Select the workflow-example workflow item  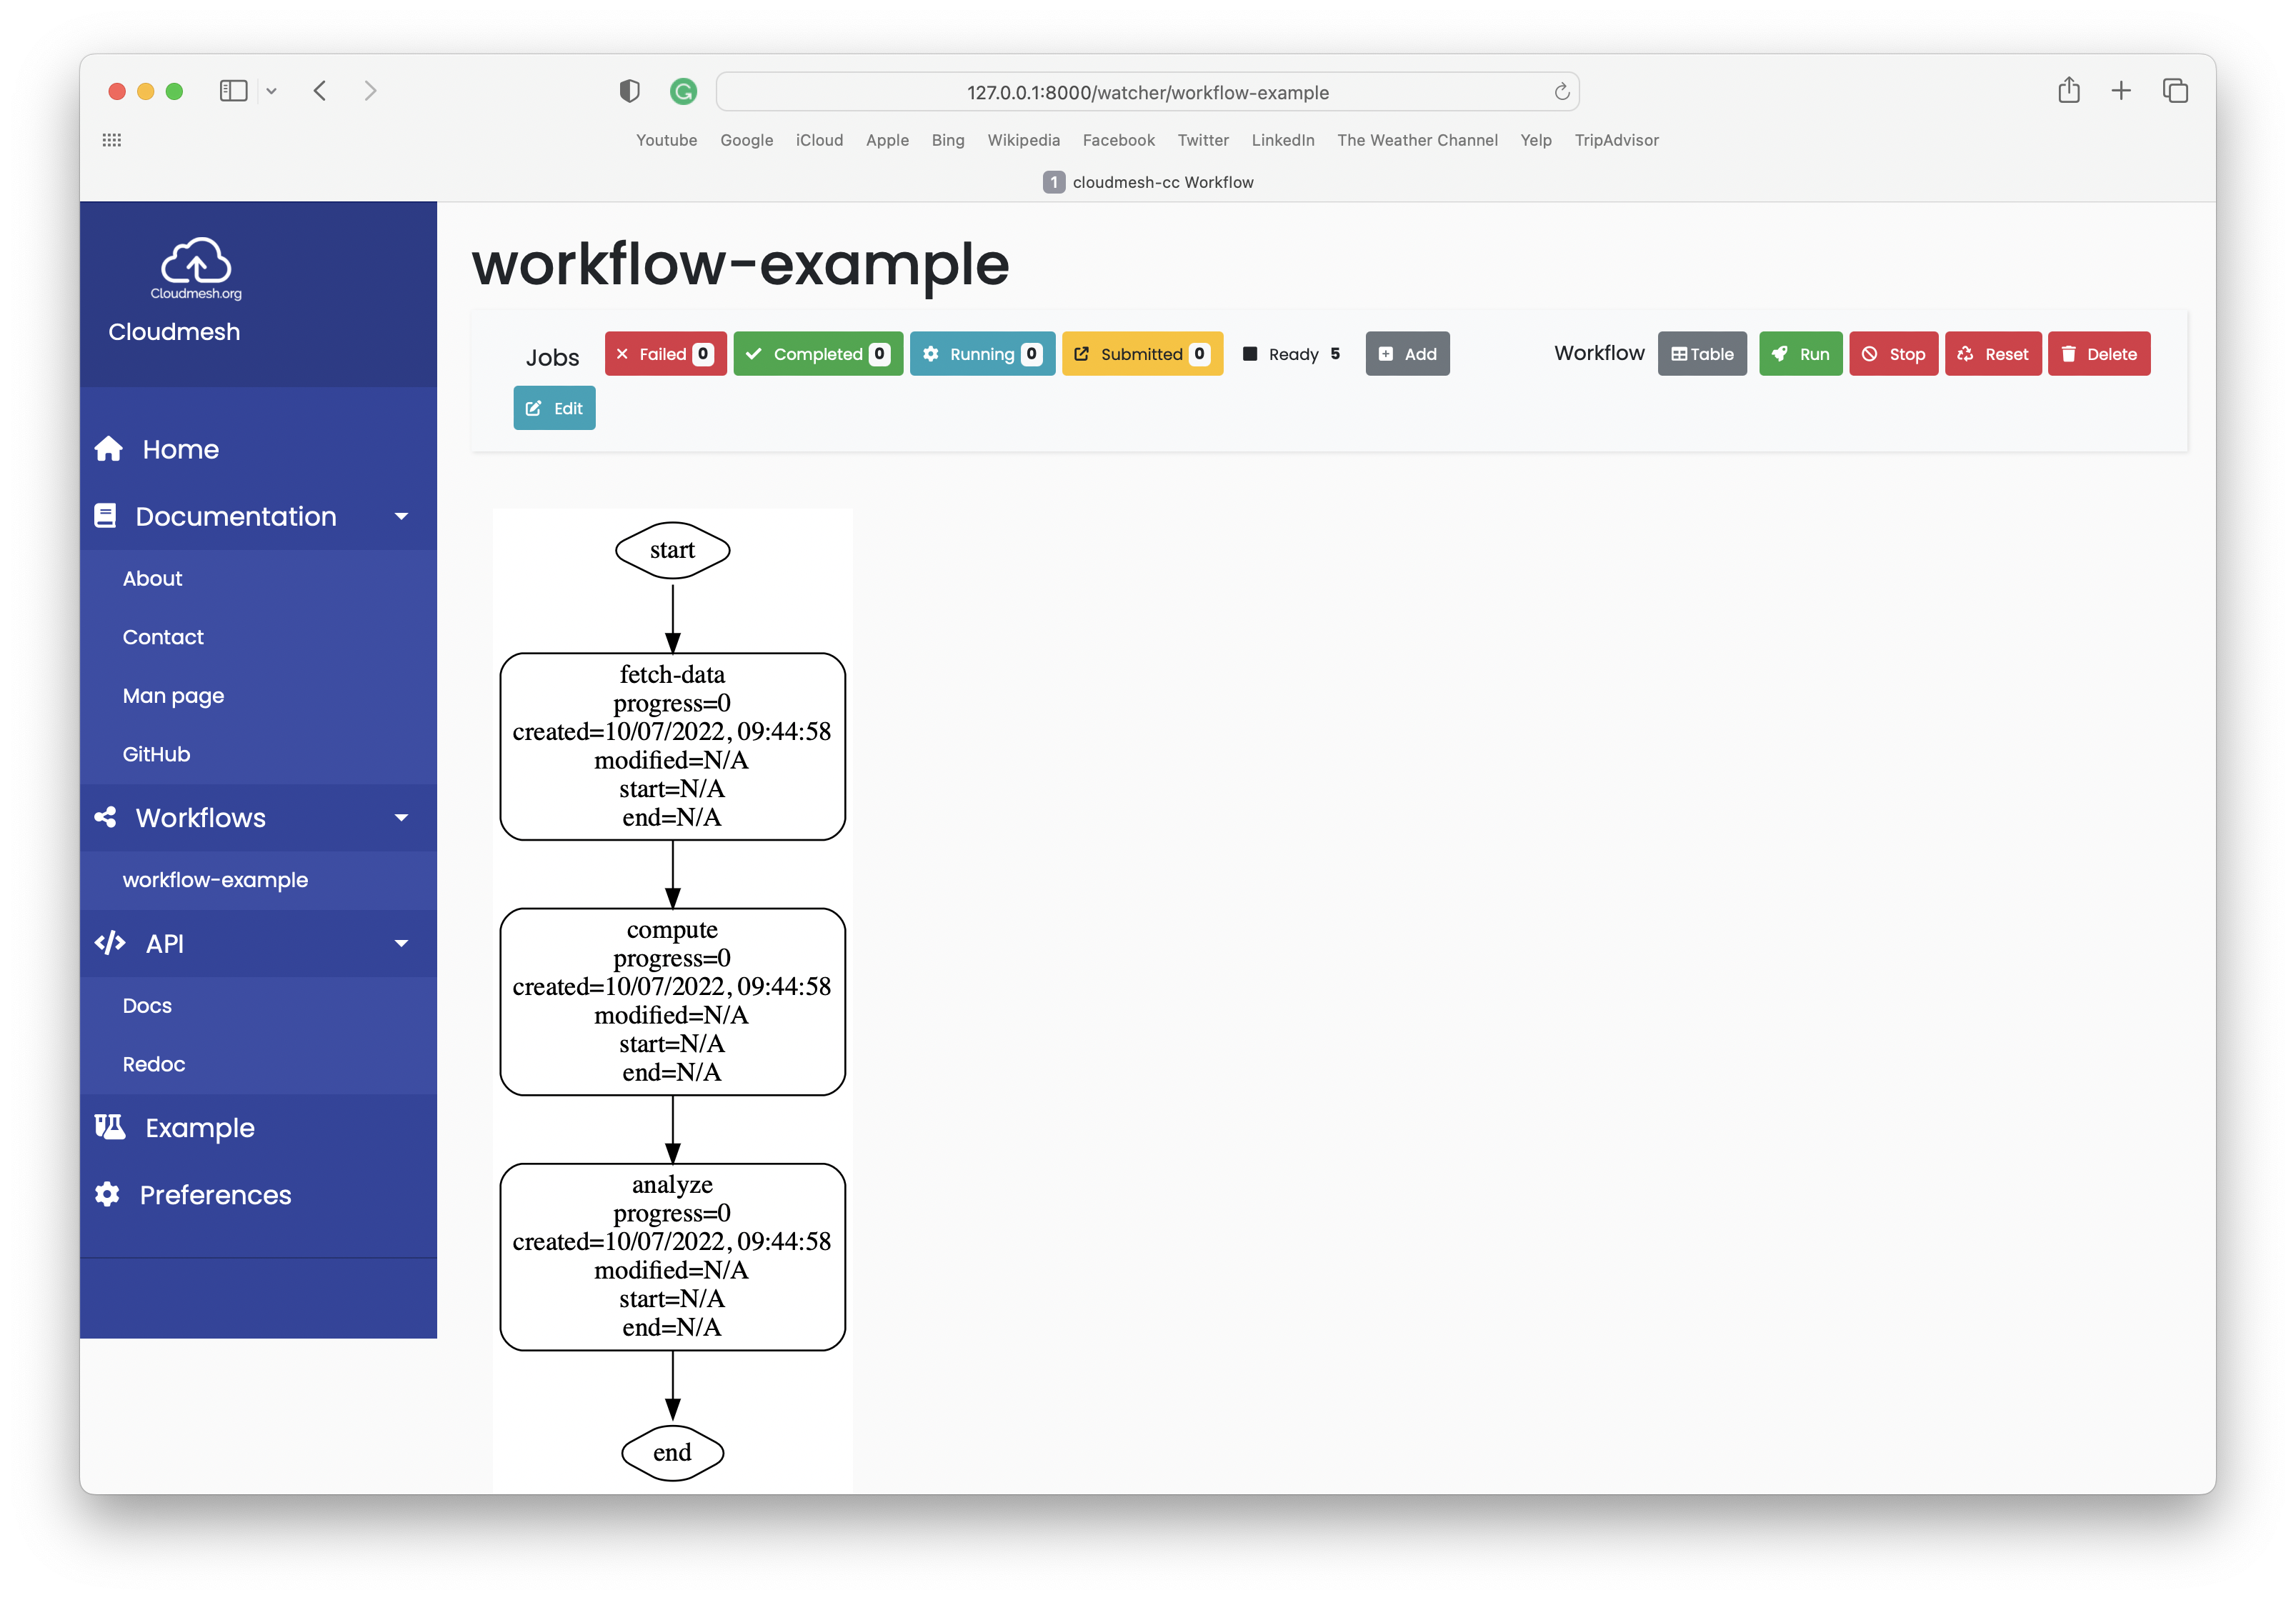(x=213, y=879)
